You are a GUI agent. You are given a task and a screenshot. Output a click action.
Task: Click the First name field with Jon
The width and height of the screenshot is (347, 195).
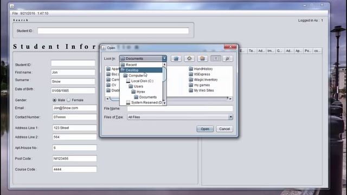pos(73,72)
